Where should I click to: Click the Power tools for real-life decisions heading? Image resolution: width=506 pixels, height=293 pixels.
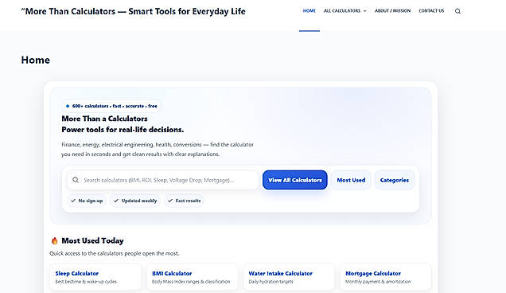click(x=123, y=130)
